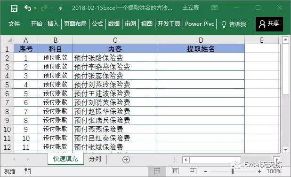This screenshot has width=291, height=177.
Task: Open the 文件 menu
Action: pos(14,23)
